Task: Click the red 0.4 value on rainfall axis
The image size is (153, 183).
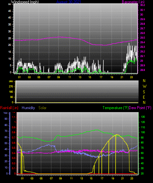Action: coord(14,153)
